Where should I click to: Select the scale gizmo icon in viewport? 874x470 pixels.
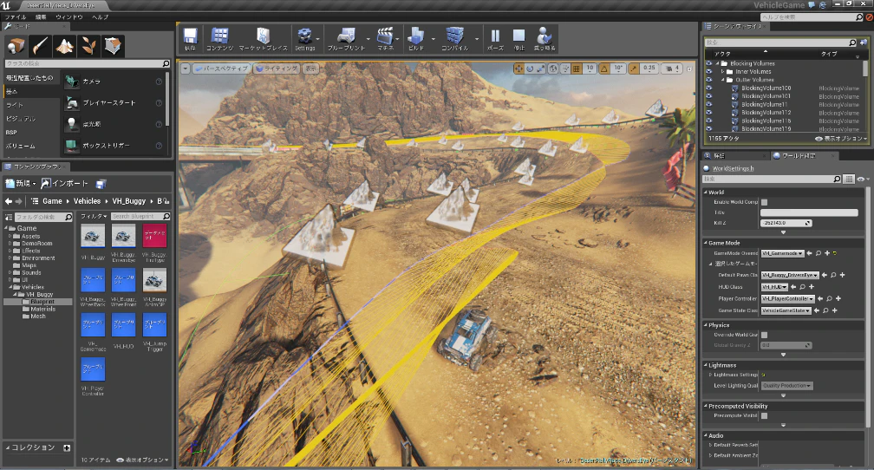541,69
